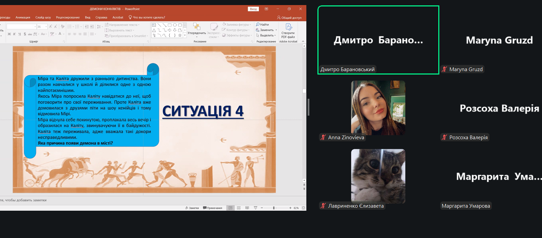Click Створити PDF-файл Adobe icon
Viewport: 542px width, 238px height.
click(x=289, y=27)
